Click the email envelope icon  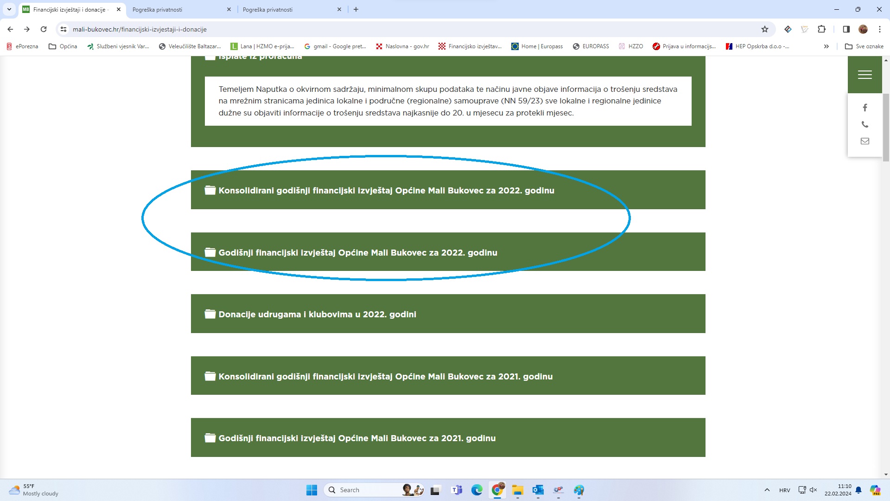click(865, 141)
